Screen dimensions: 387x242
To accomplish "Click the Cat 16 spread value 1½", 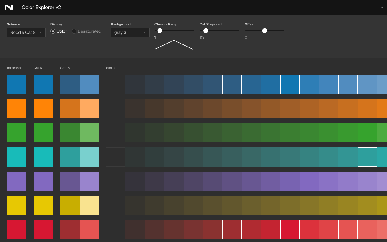I will pyautogui.click(x=202, y=38).
